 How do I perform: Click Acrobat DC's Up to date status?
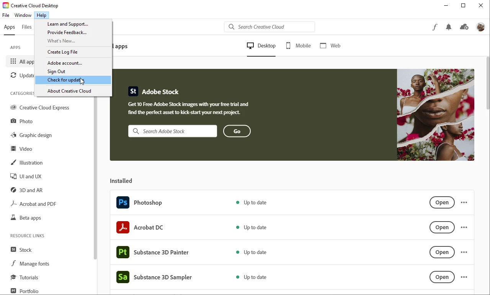tap(252, 227)
